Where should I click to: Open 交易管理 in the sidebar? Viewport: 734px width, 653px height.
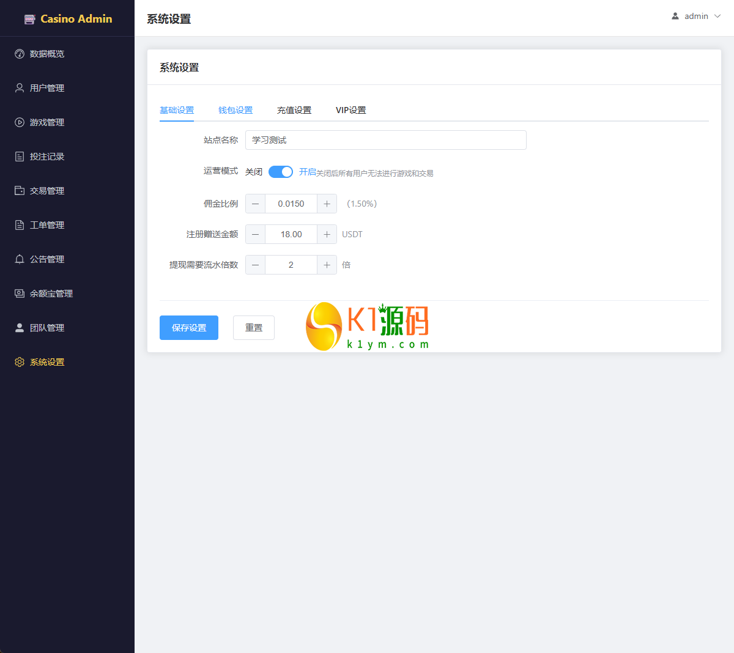67,191
